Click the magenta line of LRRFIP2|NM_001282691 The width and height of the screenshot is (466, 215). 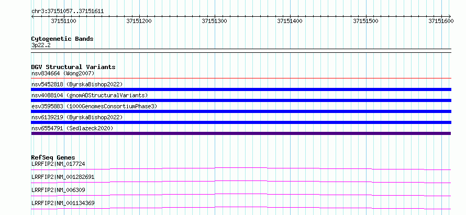pyautogui.click(x=241, y=182)
